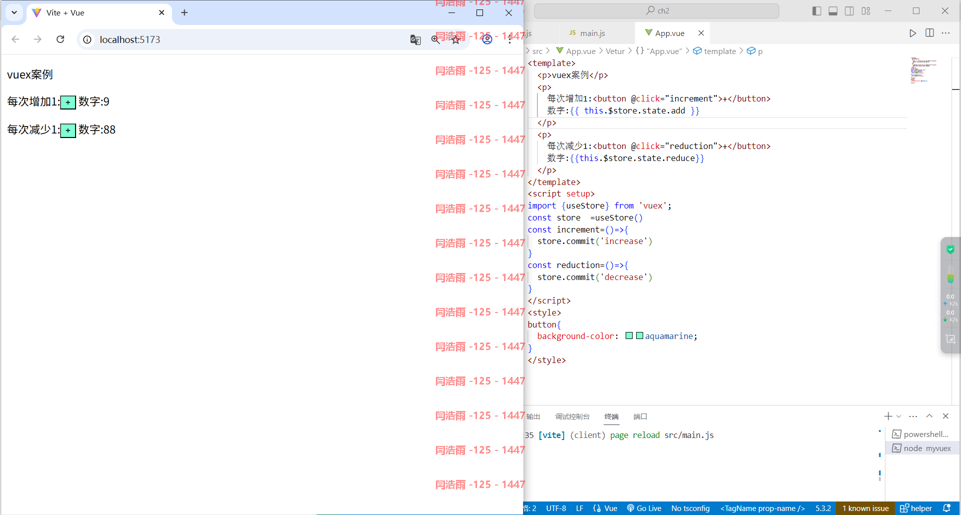Viewport: 961px width, 515px height.
Task: View site information icon in address bar
Action: click(87, 39)
